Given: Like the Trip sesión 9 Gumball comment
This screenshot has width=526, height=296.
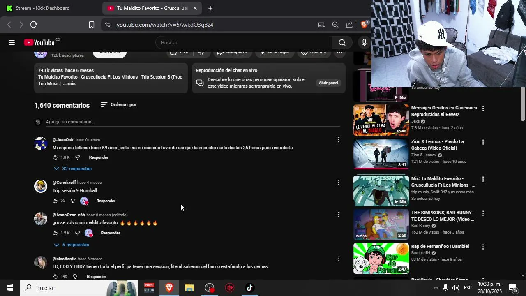Looking at the screenshot, I should pyautogui.click(x=55, y=201).
